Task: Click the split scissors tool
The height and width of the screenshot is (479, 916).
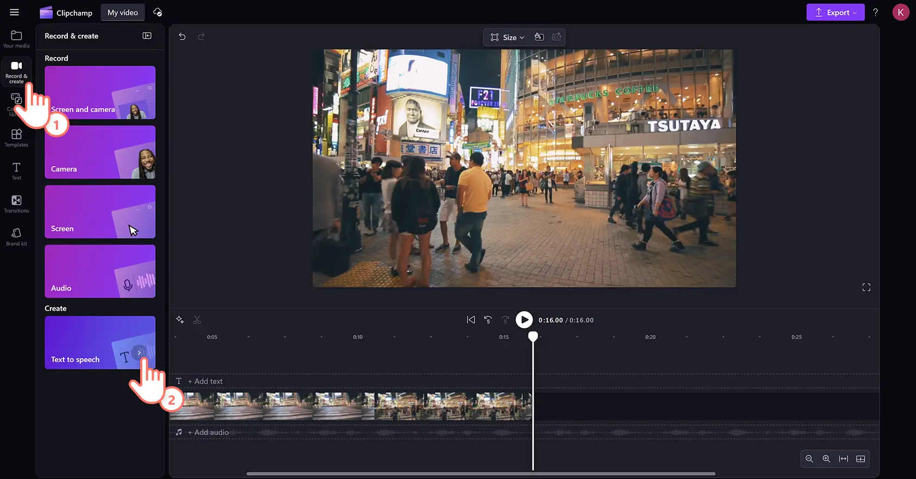Action: (x=197, y=320)
